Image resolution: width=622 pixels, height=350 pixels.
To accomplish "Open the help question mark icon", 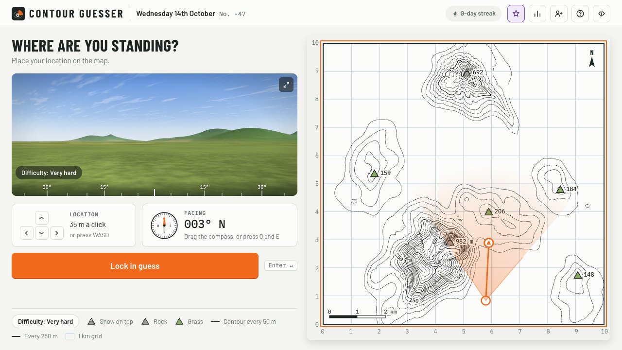I will pos(580,14).
